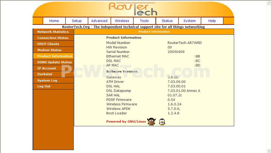Click the Tux penguin icon
Screen dimensions: 271x153
pos(162,122)
